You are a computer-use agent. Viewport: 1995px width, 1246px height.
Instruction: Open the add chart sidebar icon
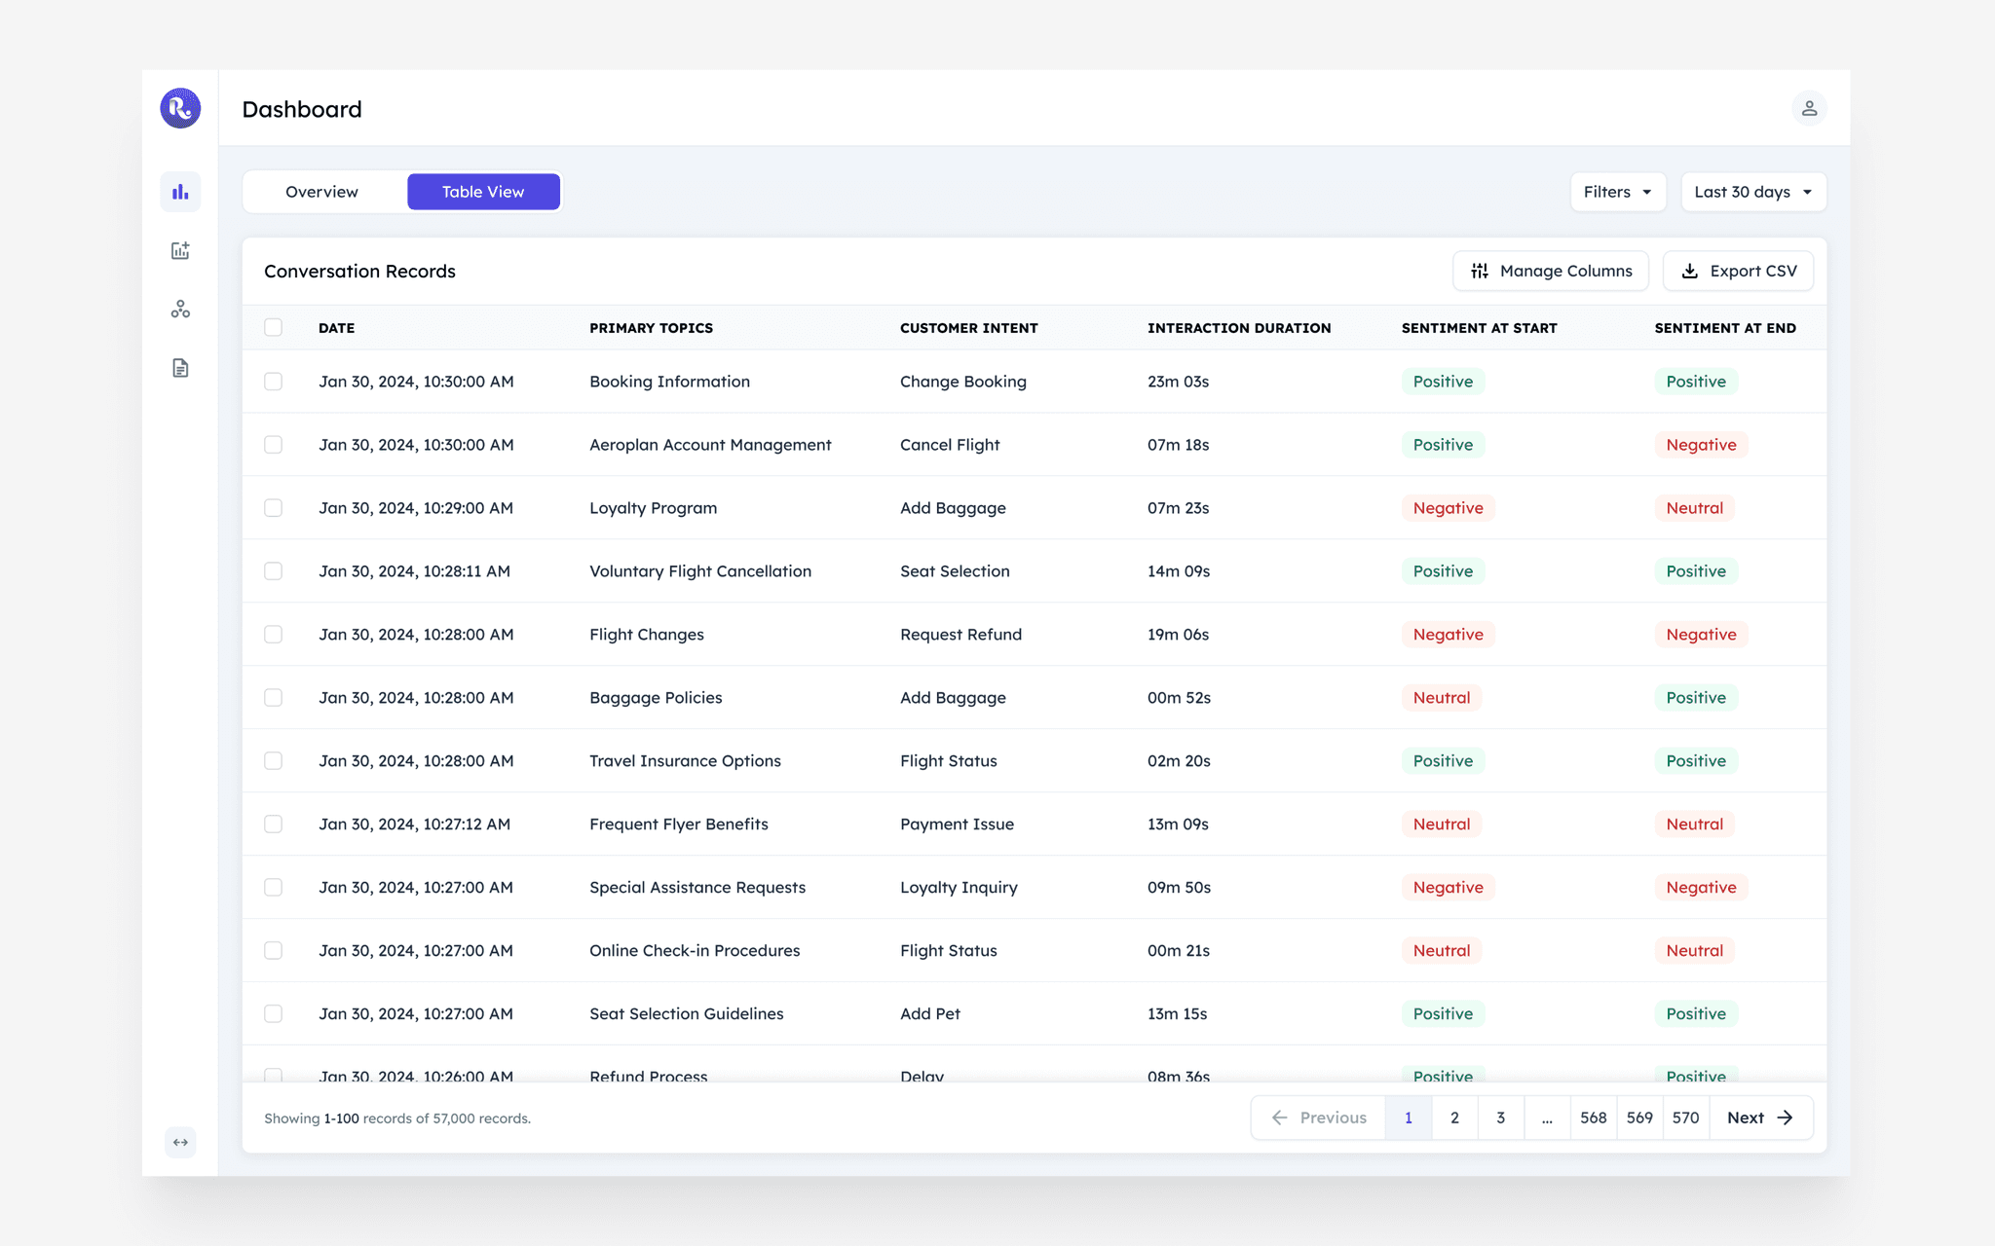pyautogui.click(x=180, y=251)
